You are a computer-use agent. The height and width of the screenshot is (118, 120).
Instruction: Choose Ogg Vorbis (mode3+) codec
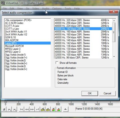coord(27,69)
